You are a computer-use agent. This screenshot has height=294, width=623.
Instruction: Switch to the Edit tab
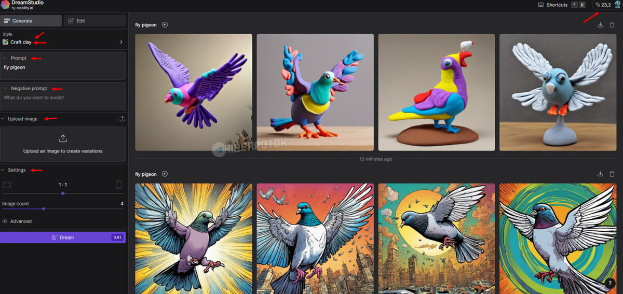(95, 21)
